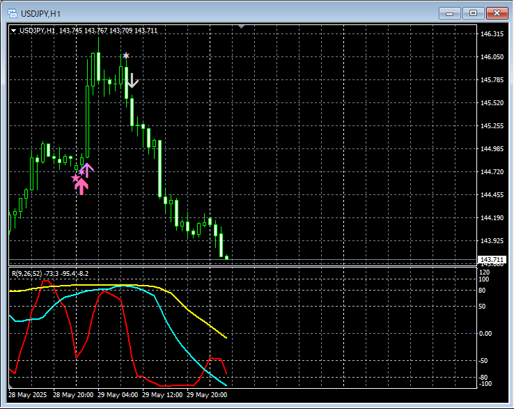Viewport: 514px width, 409px height.
Task: Click the small violet star marker
Action: tap(81, 172)
